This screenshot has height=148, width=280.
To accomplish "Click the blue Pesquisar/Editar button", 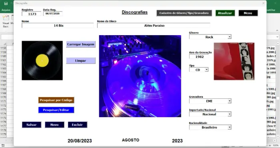I will pyautogui.click(x=56, y=110).
